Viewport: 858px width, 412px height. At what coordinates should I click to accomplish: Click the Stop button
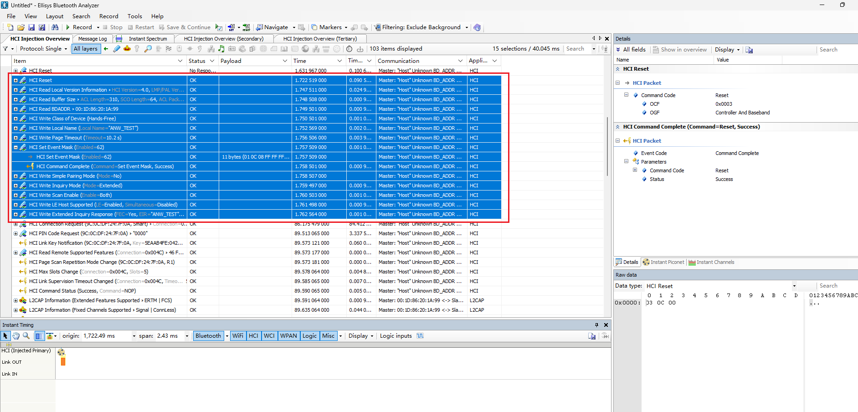[113, 27]
